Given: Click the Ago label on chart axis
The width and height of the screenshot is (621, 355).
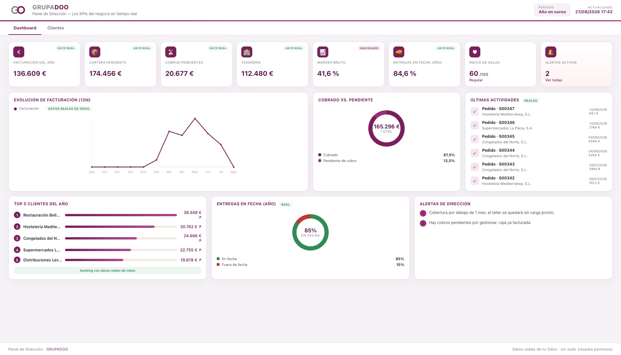Looking at the screenshot, I should point(234,172).
